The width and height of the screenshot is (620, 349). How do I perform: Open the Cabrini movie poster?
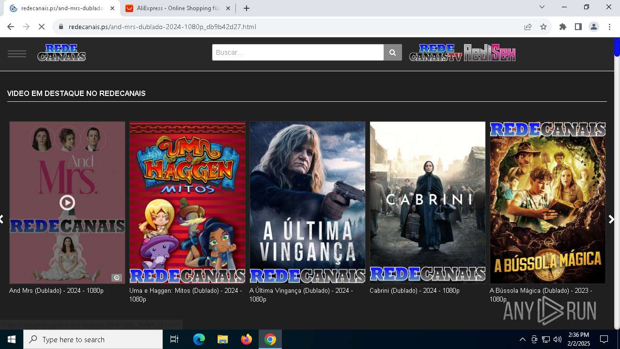[x=428, y=202]
